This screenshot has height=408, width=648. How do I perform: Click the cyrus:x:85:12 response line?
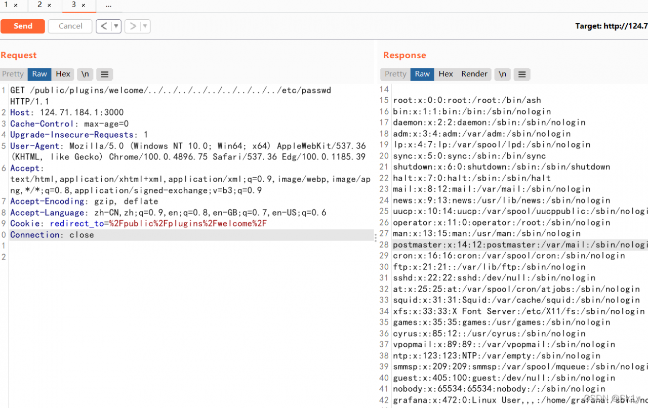[x=489, y=334]
